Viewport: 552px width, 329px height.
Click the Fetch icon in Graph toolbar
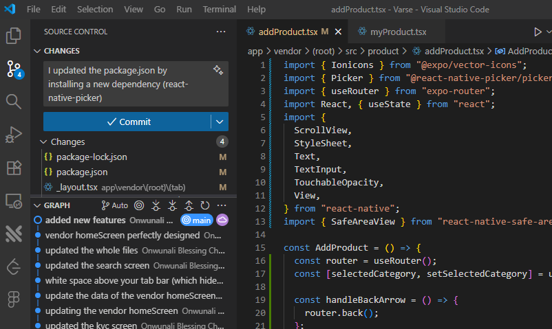tap(156, 205)
